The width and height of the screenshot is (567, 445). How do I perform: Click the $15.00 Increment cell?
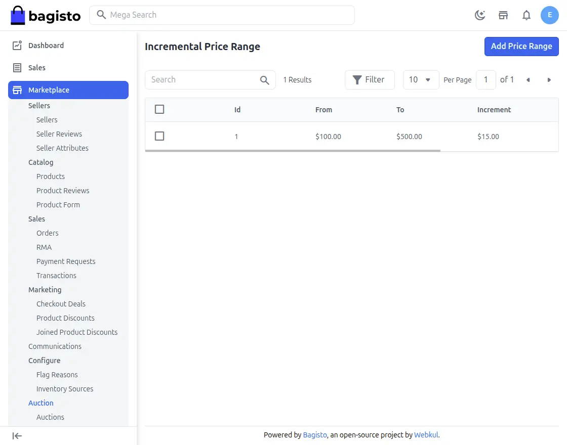(488, 137)
